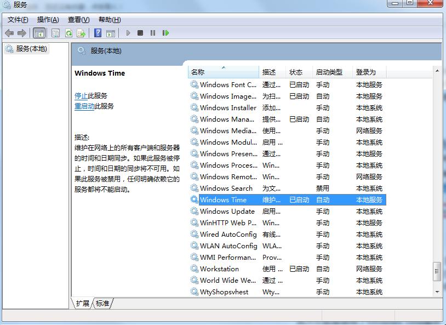
Task: Open the 文件(F) menu
Action: (x=18, y=20)
